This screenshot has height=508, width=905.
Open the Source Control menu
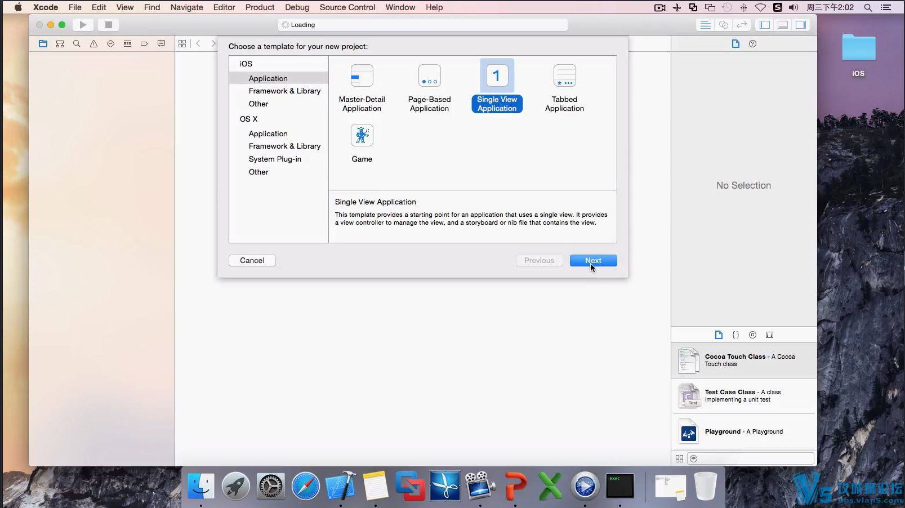pyautogui.click(x=347, y=7)
